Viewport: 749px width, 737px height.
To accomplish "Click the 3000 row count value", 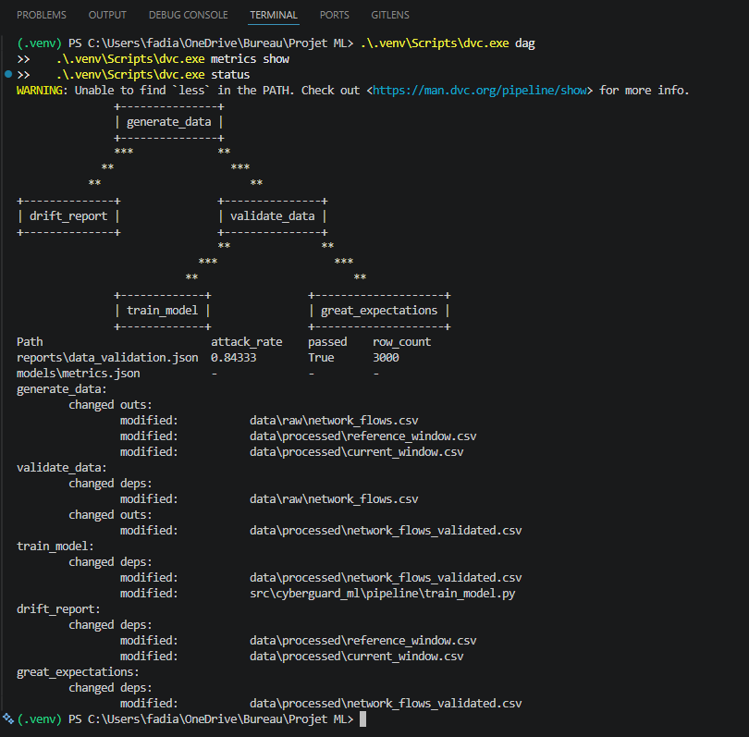I will pyautogui.click(x=386, y=358).
